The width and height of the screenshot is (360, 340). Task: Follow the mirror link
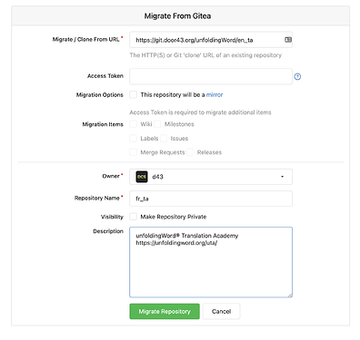point(215,95)
